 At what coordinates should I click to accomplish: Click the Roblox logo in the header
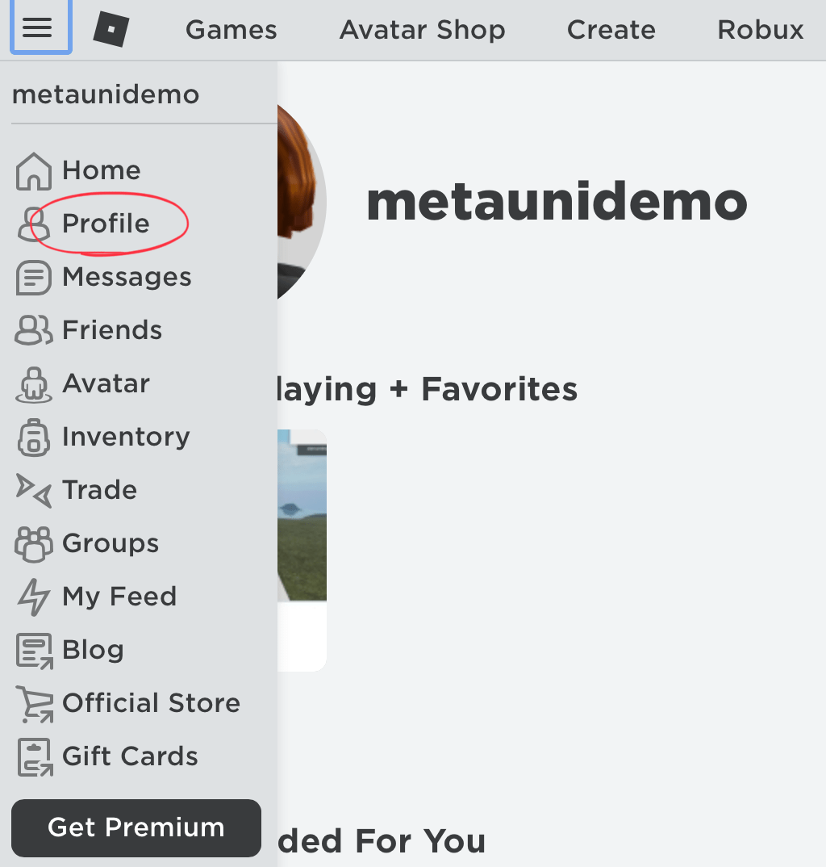click(x=111, y=27)
